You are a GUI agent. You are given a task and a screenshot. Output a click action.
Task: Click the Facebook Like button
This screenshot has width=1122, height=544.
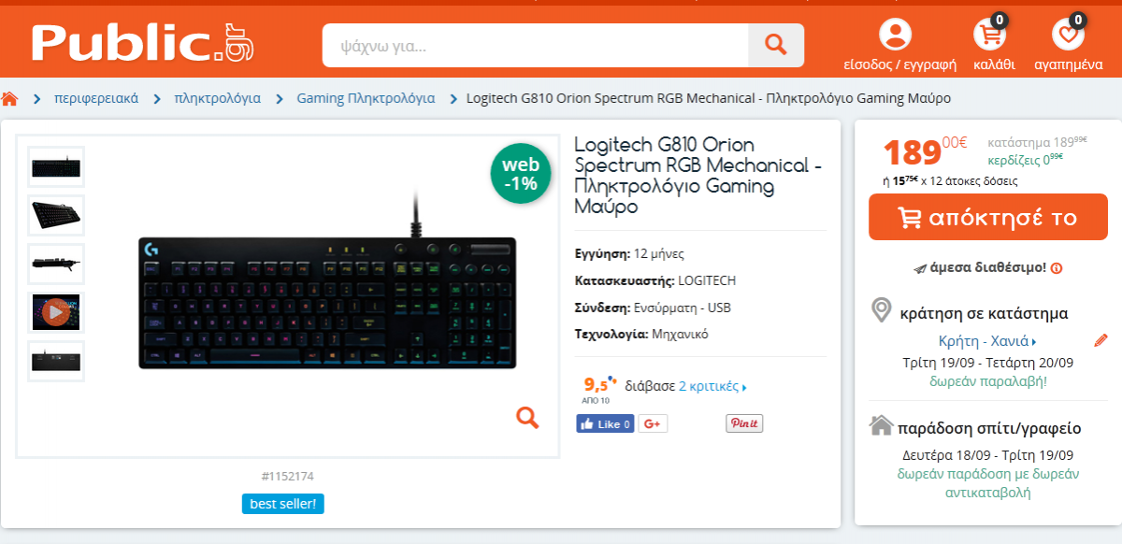point(605,423)
